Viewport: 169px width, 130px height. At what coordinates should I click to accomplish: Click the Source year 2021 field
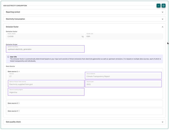pos(123,84)
